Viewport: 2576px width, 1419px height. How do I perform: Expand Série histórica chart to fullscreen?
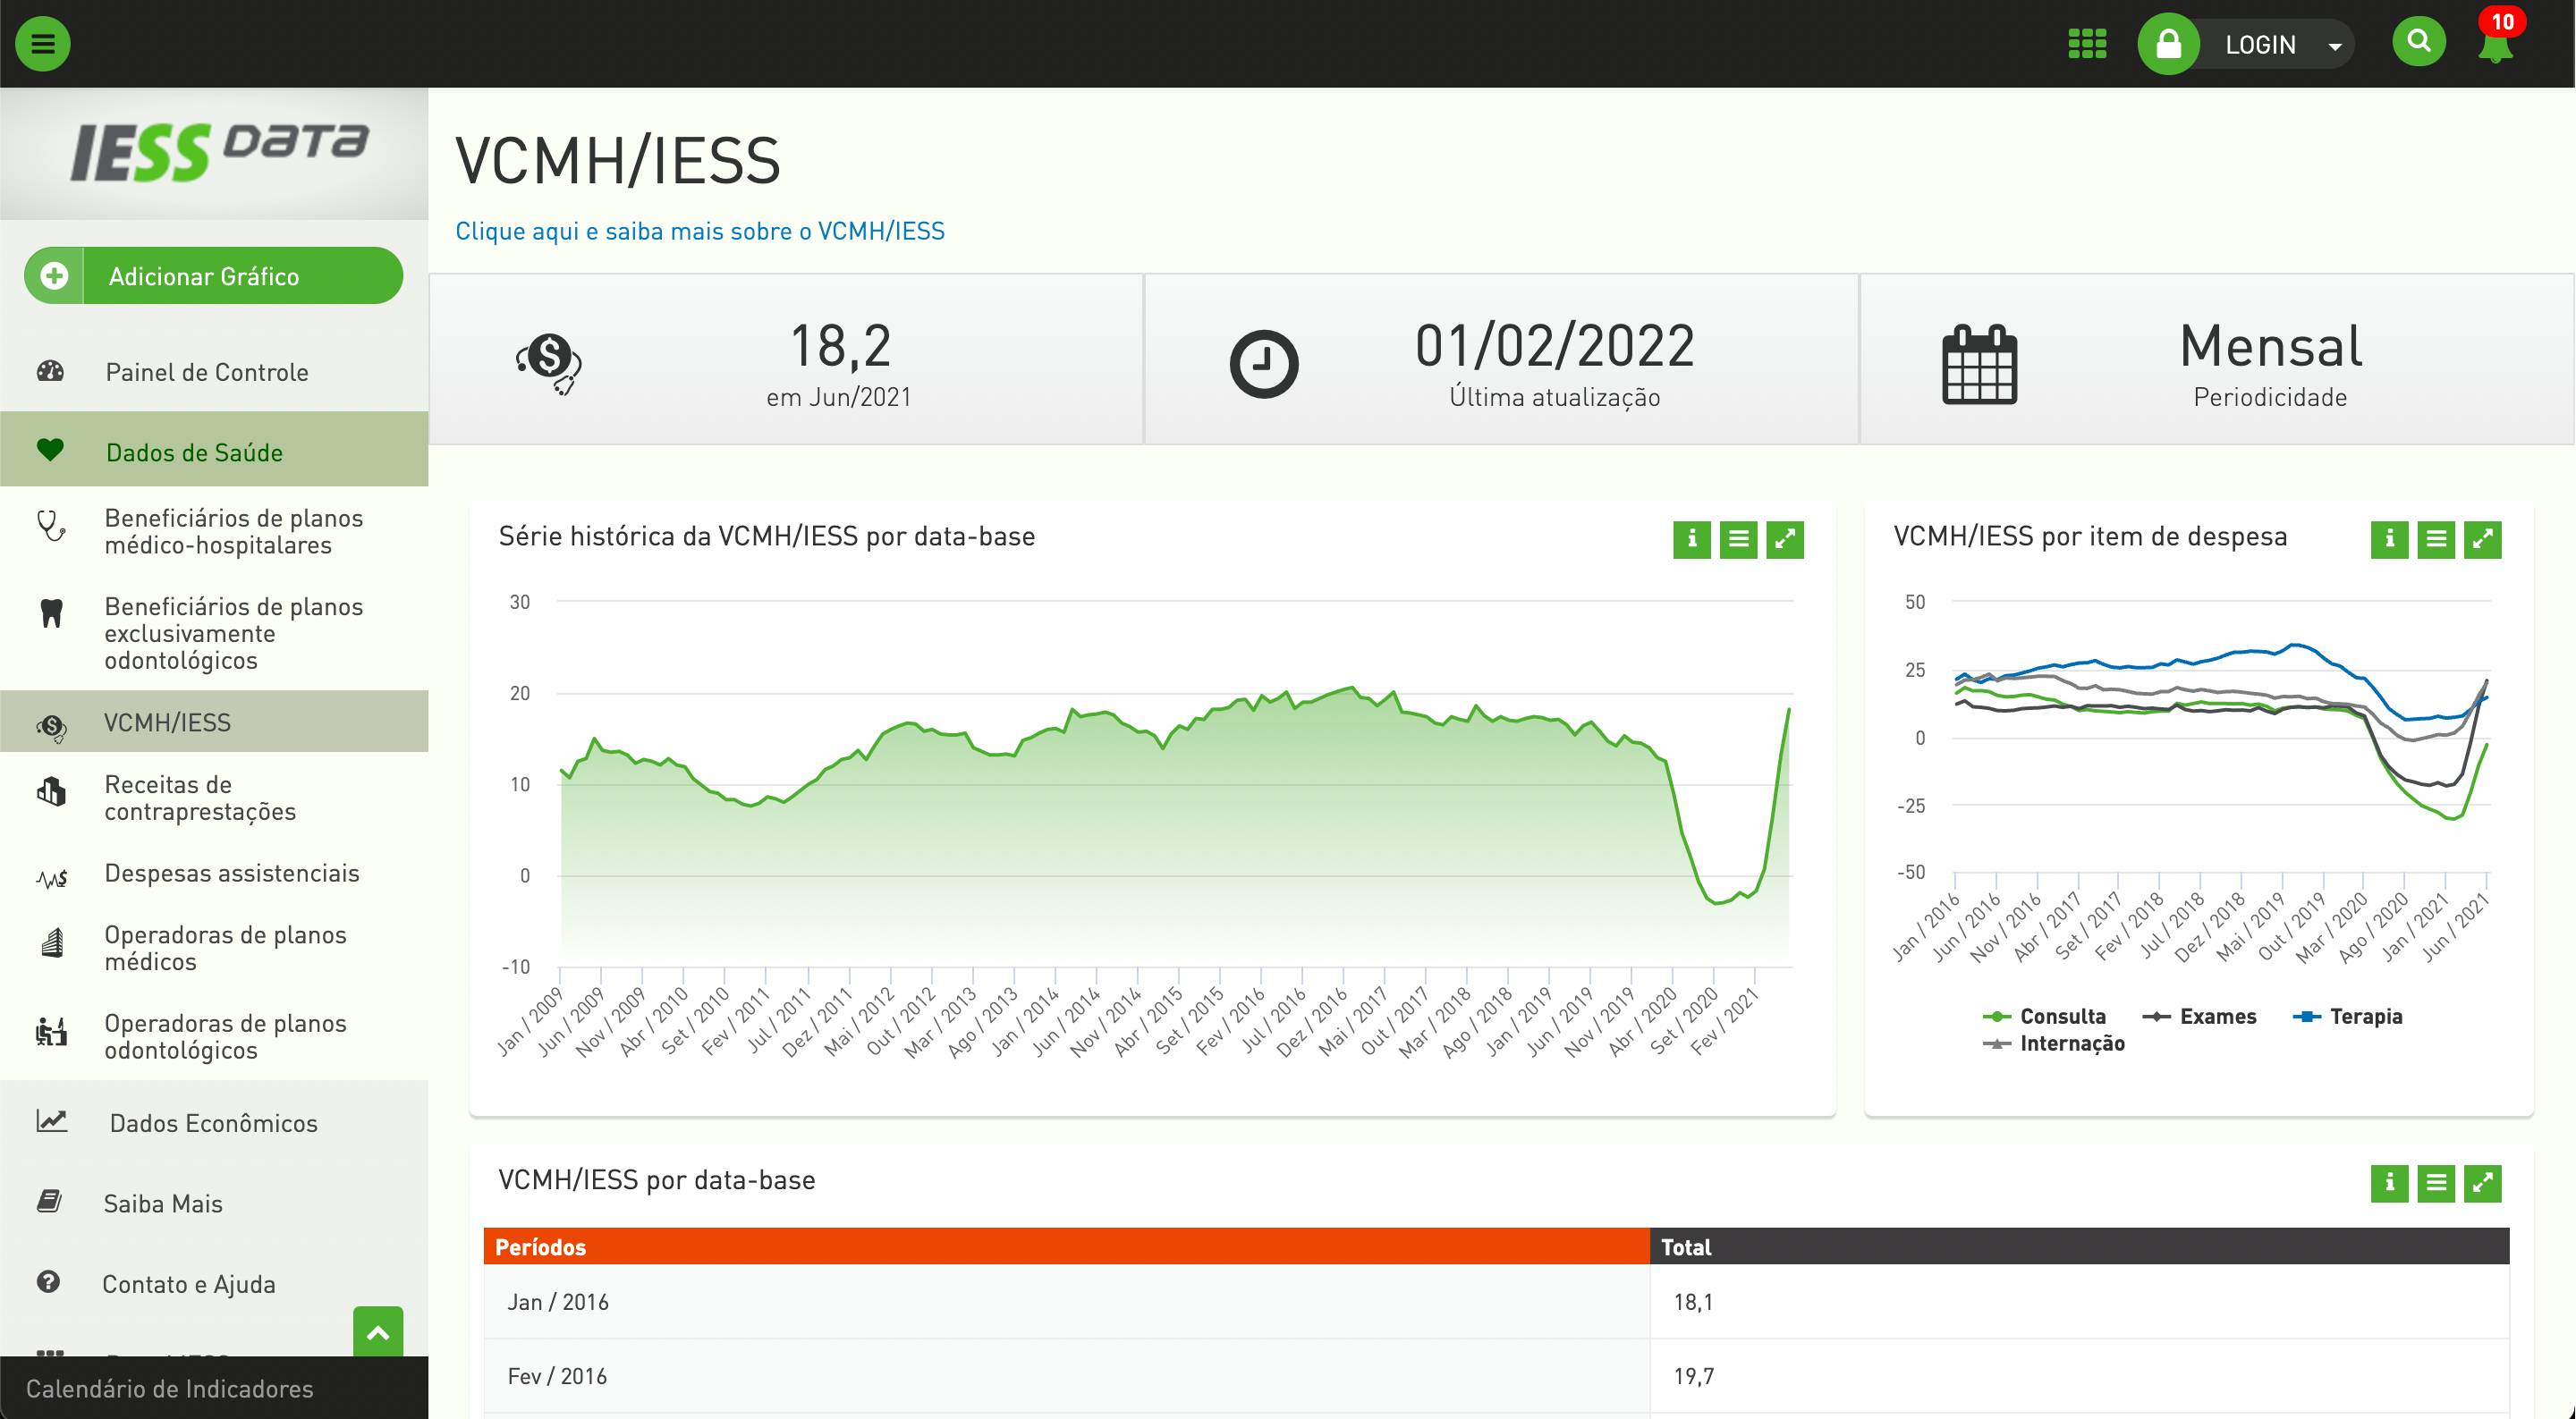[1785, 540]
